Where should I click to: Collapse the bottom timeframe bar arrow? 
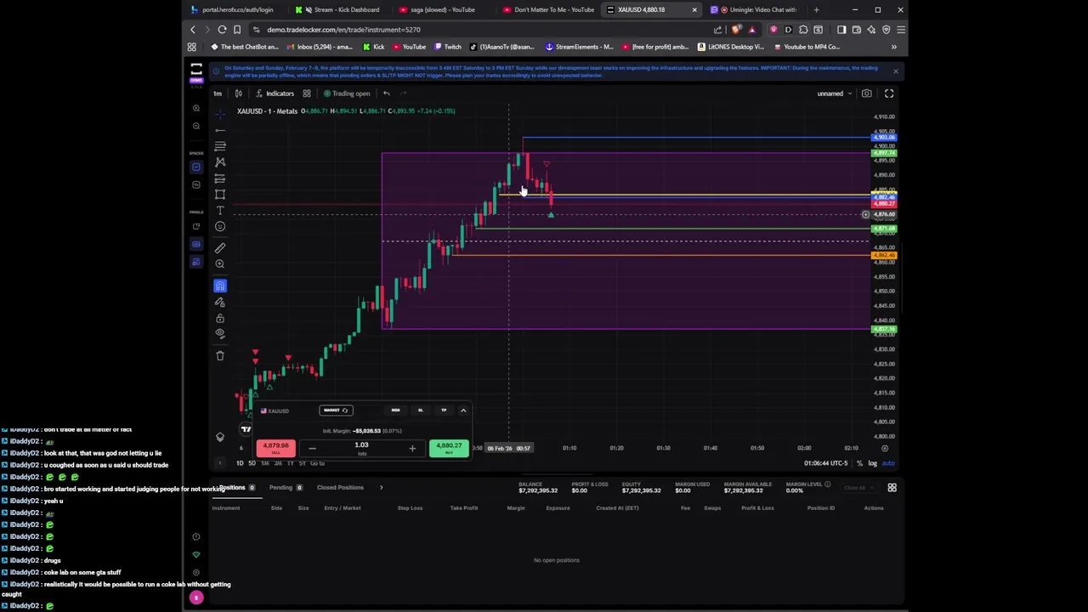[x=220, y=463]
